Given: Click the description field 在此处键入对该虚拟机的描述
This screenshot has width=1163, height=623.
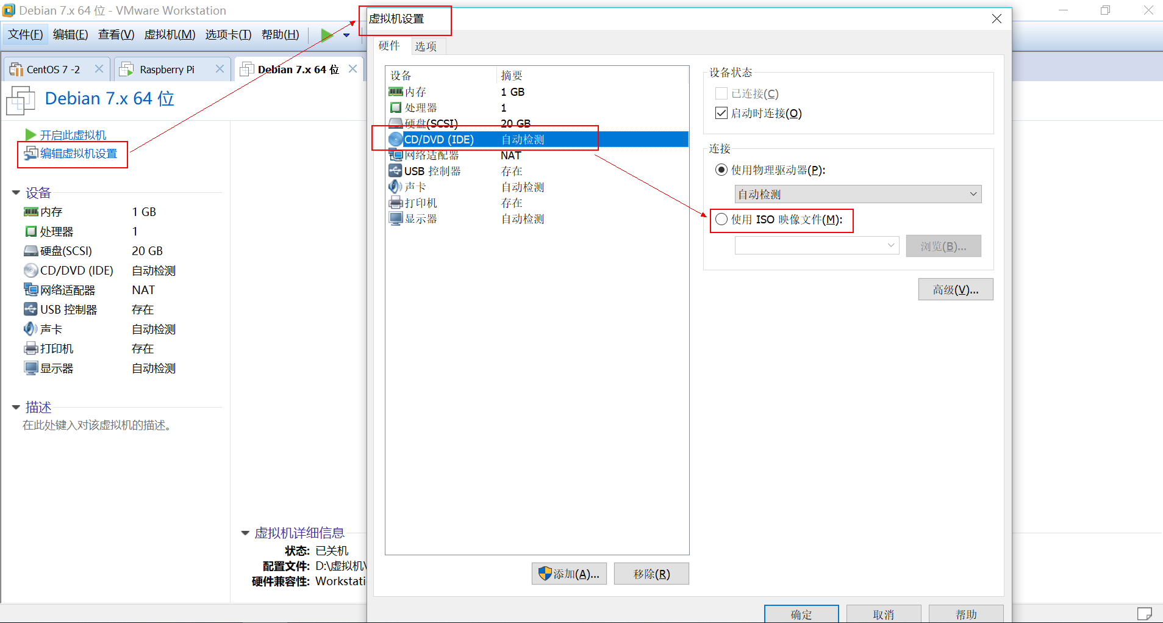Looking at the screenshot, I should point(97,425).
